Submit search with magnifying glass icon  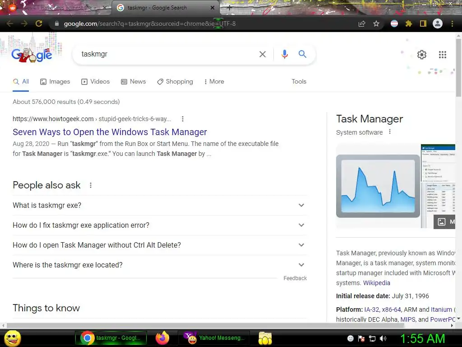302,54
